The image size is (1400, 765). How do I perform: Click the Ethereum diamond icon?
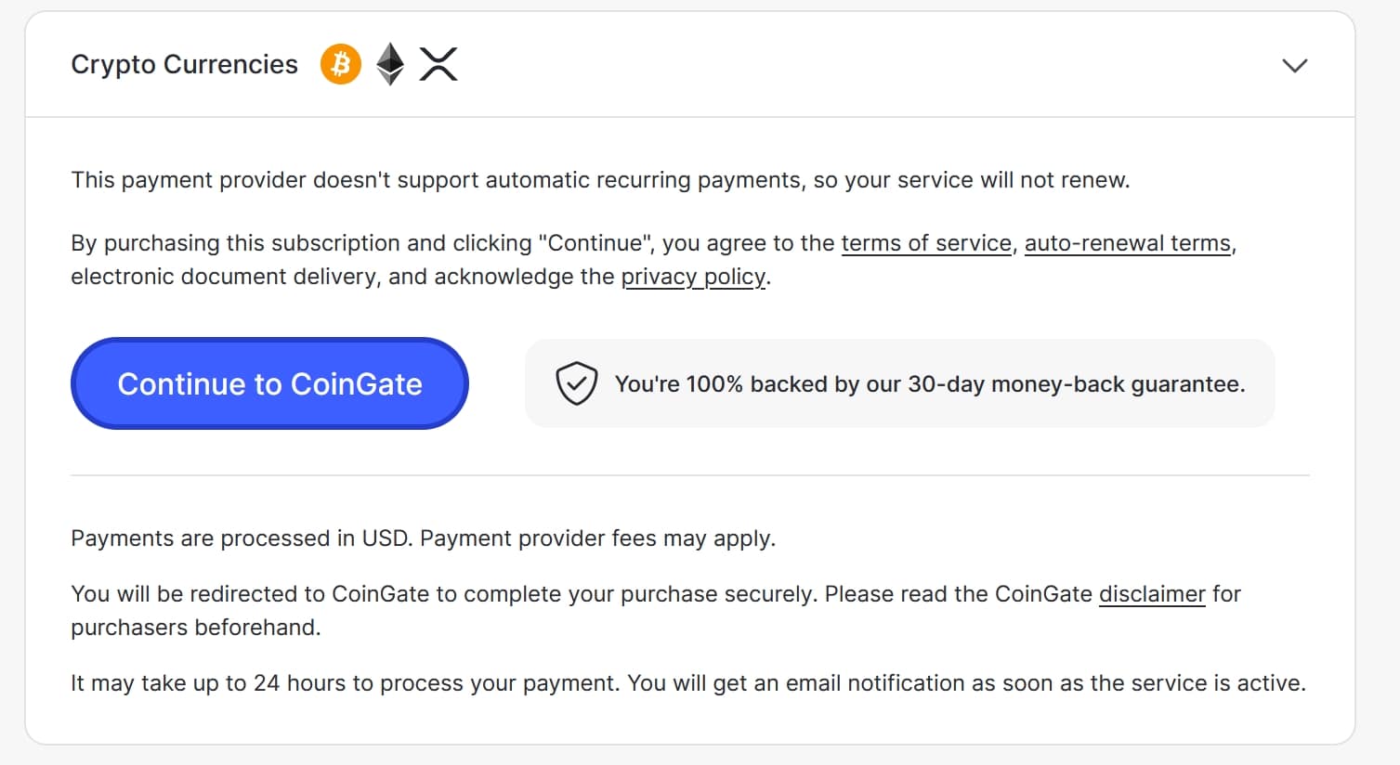pyautogui.click(x=390, y=64)
